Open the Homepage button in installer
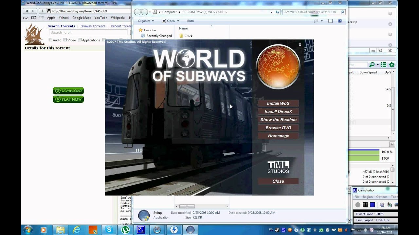 coord(278,136)
